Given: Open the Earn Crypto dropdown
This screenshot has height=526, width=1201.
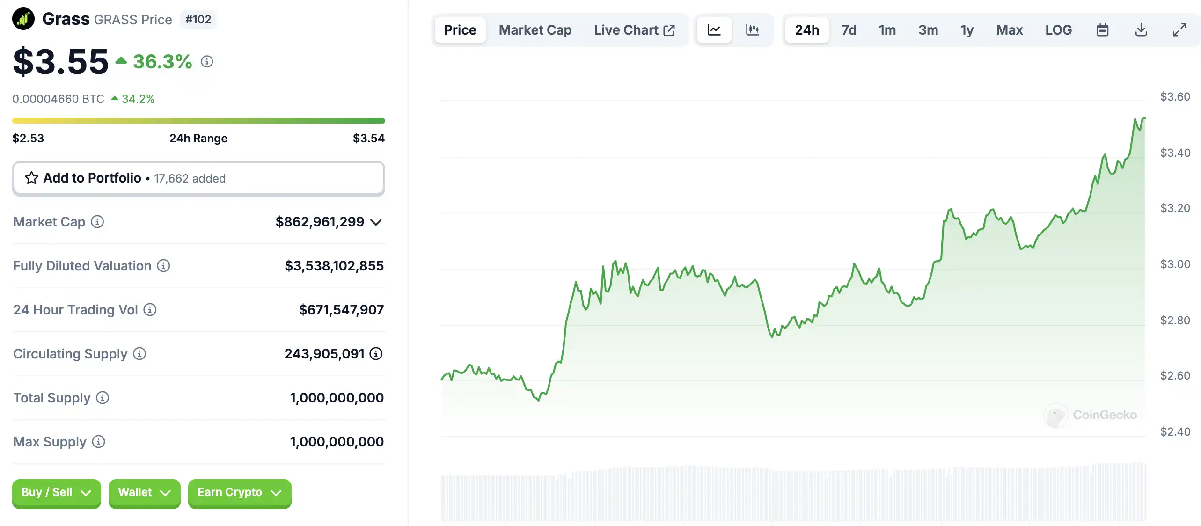Looking at the screenshot, I should click(239, 492).
